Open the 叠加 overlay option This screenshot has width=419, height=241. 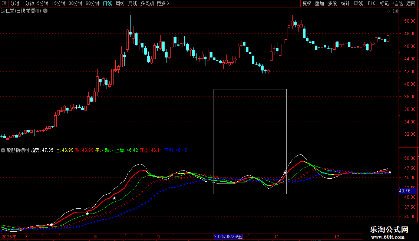point(319,3)
